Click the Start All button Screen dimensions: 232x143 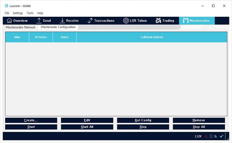click(87, 127)
